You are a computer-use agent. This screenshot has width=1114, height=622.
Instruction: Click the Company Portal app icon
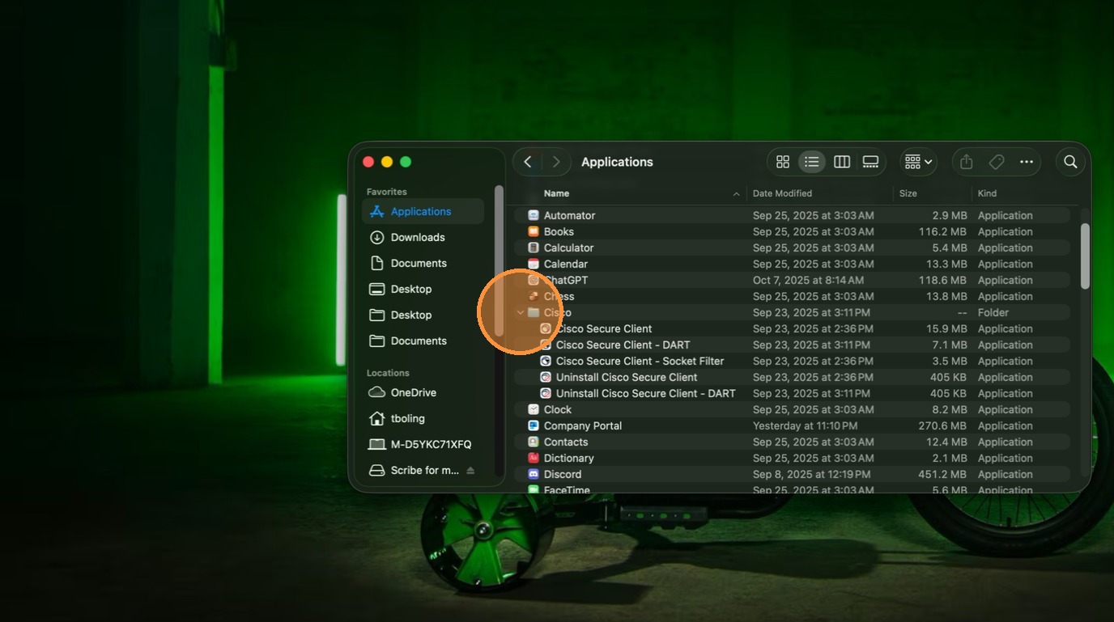(x=534, y=425)
